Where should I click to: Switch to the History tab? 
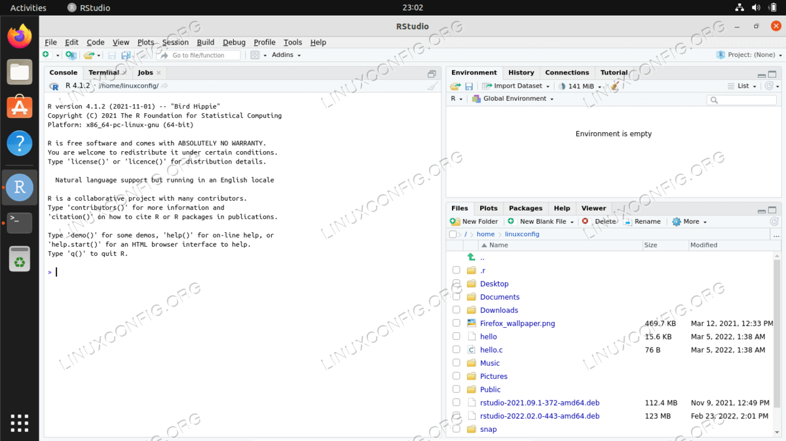click(x=521, y=73)
